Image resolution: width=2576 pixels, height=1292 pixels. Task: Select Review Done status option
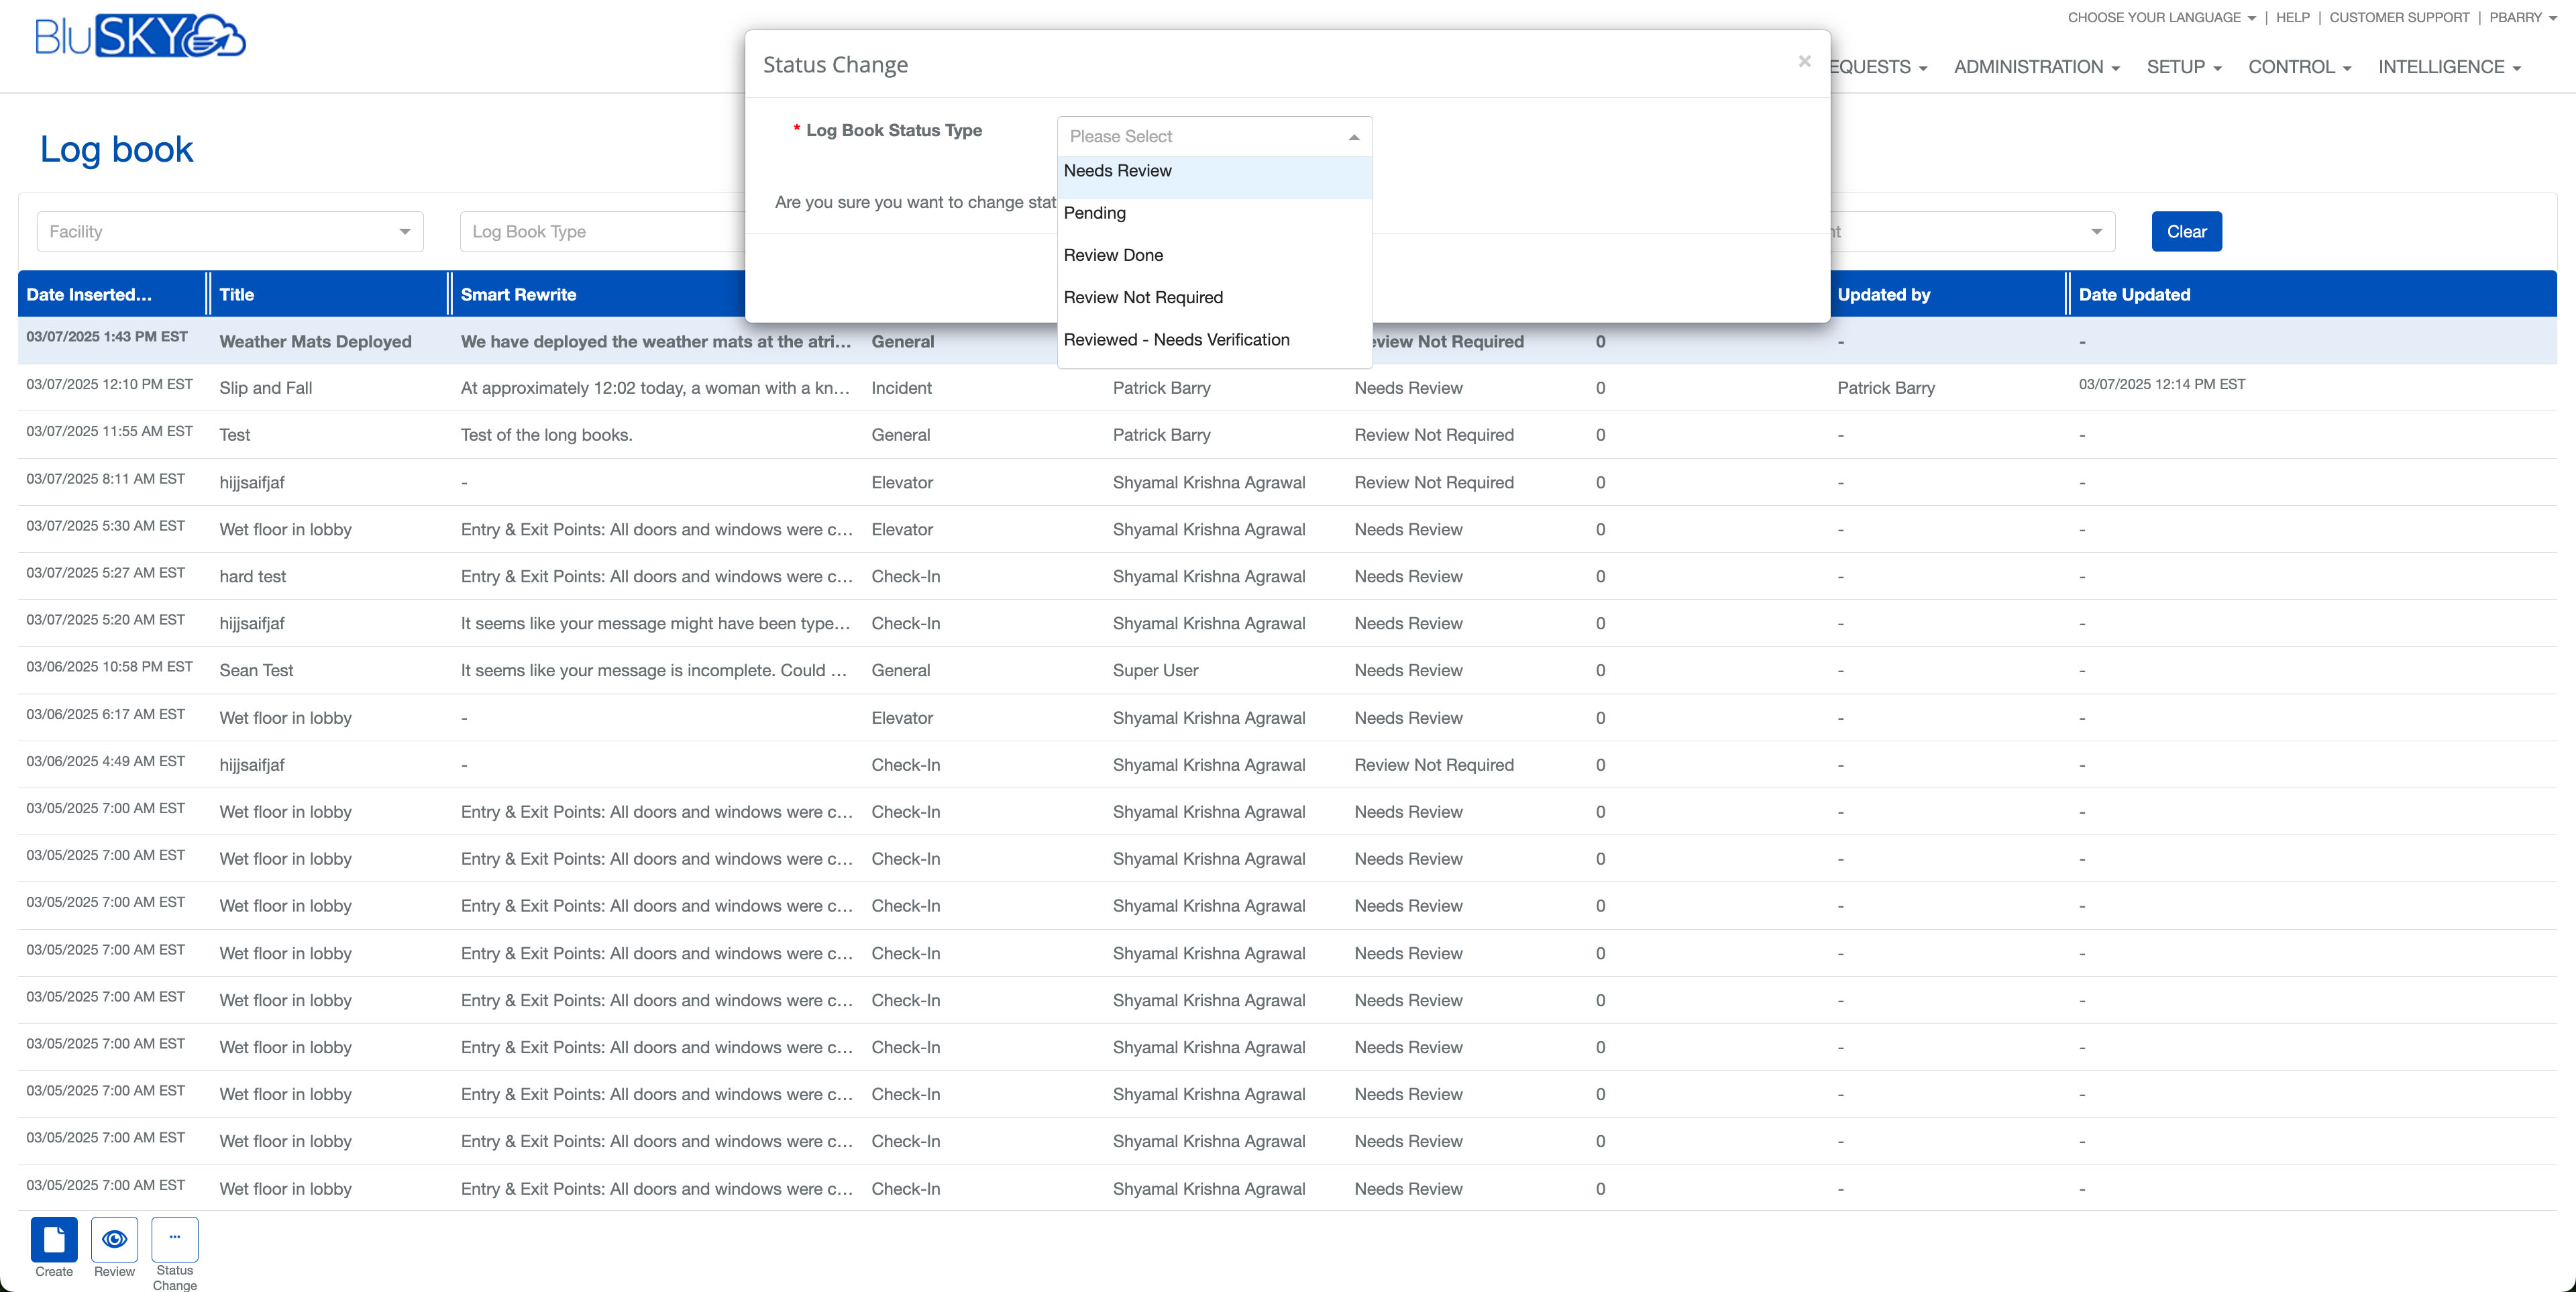(1113, 255)
